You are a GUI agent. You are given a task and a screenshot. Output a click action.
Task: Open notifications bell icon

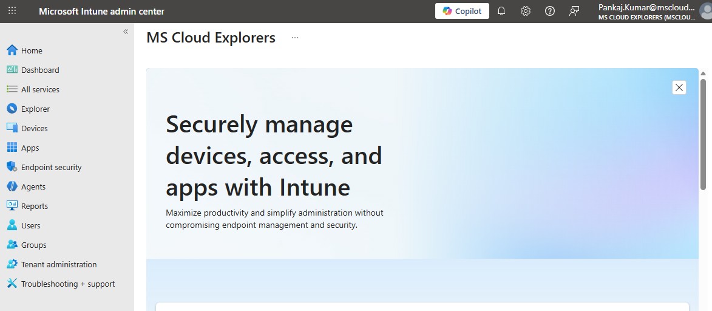[x=501, y=11]
